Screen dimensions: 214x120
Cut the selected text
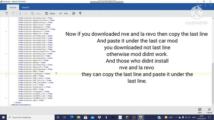[23, 13]
